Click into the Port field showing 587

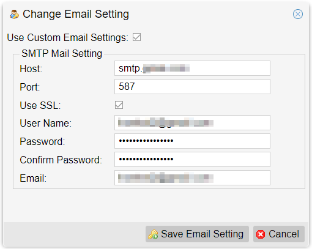tap(192, 87)
